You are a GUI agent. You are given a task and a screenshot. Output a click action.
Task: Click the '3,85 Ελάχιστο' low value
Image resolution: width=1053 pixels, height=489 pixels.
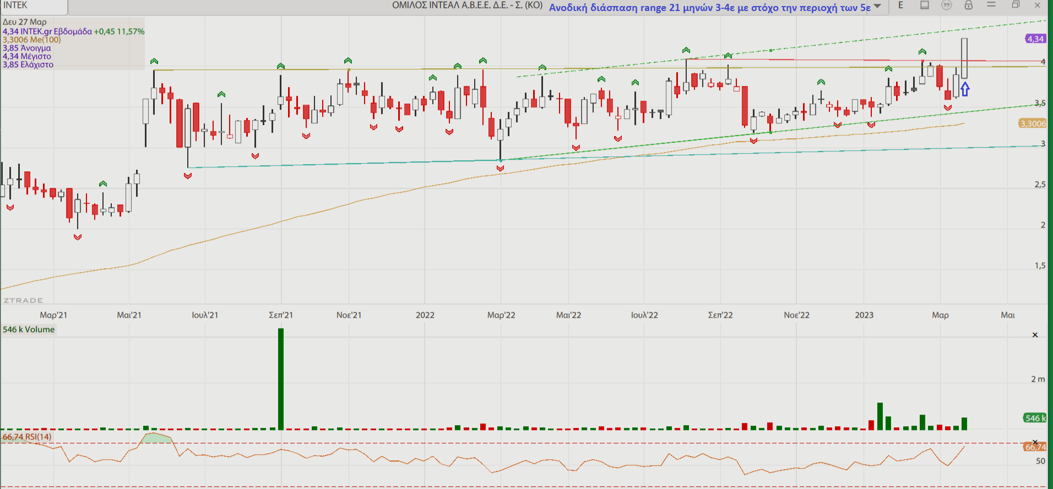click(28, 64)
